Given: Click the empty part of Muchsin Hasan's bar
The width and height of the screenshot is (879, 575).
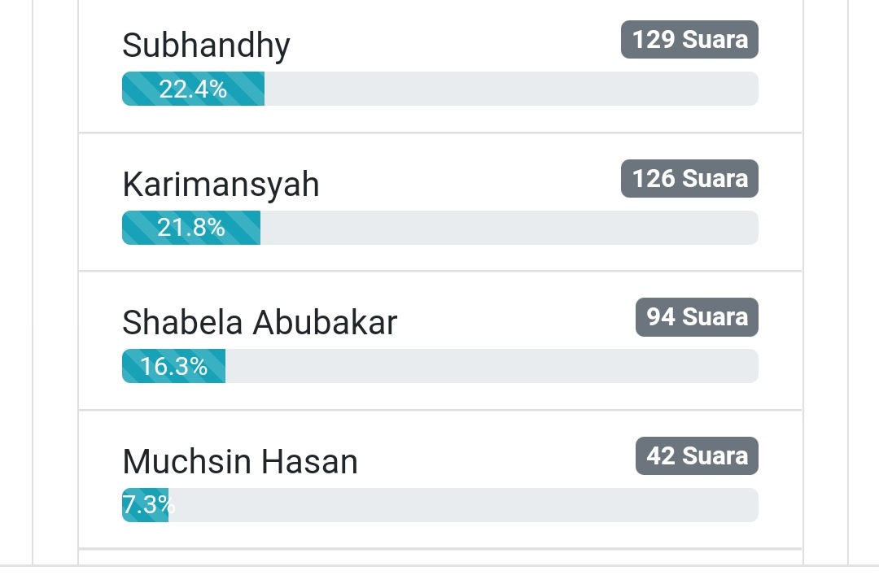Looking at the screenshot, I should pos(464,505).
